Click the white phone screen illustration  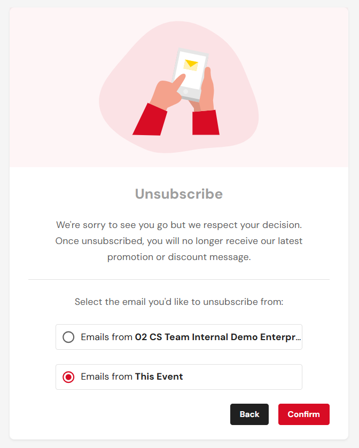tap(190, 70)
